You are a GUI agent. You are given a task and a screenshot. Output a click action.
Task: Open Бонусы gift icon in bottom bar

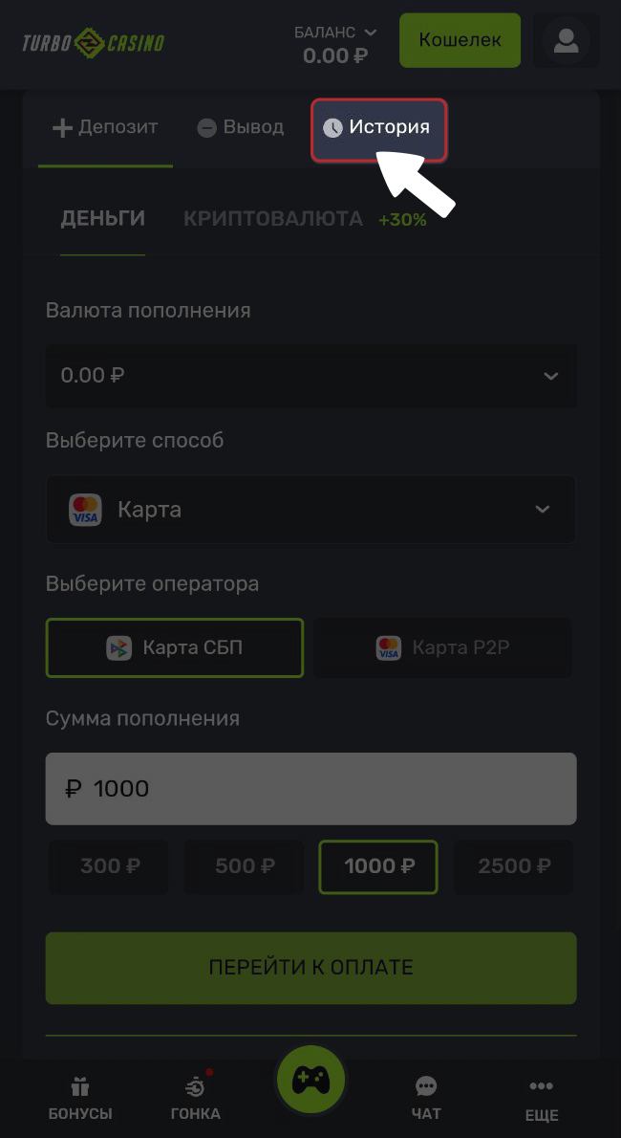click(x=80, y=1087)
